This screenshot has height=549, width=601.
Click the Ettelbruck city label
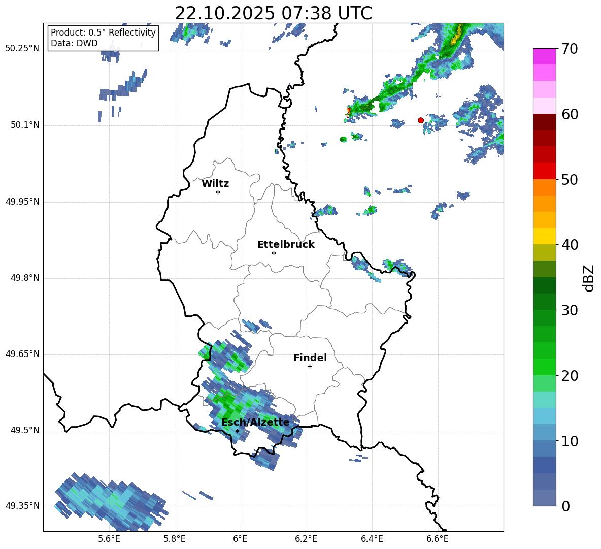click(286, 245)
